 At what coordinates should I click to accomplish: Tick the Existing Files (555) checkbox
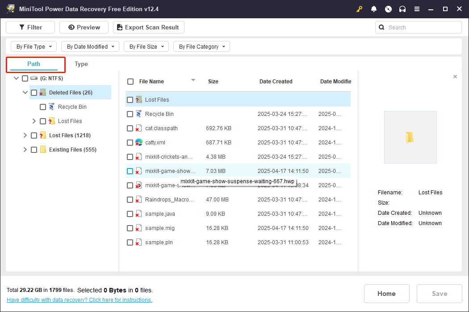pyautogui.click(x=34, y=150)
